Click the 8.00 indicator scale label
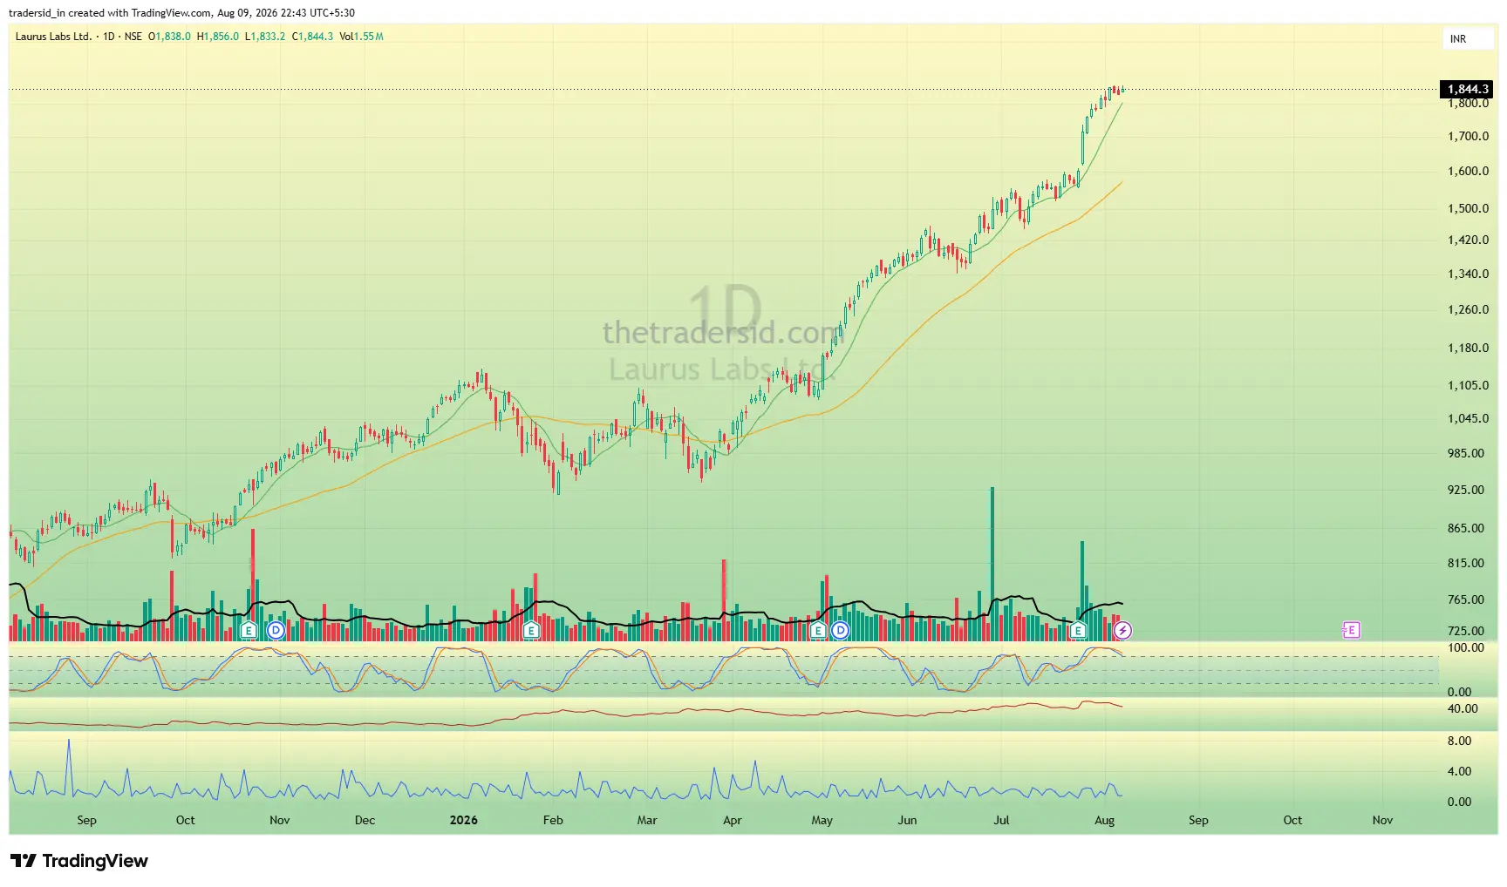This screenshot has height=887, width=1507. click(1460, 741)
